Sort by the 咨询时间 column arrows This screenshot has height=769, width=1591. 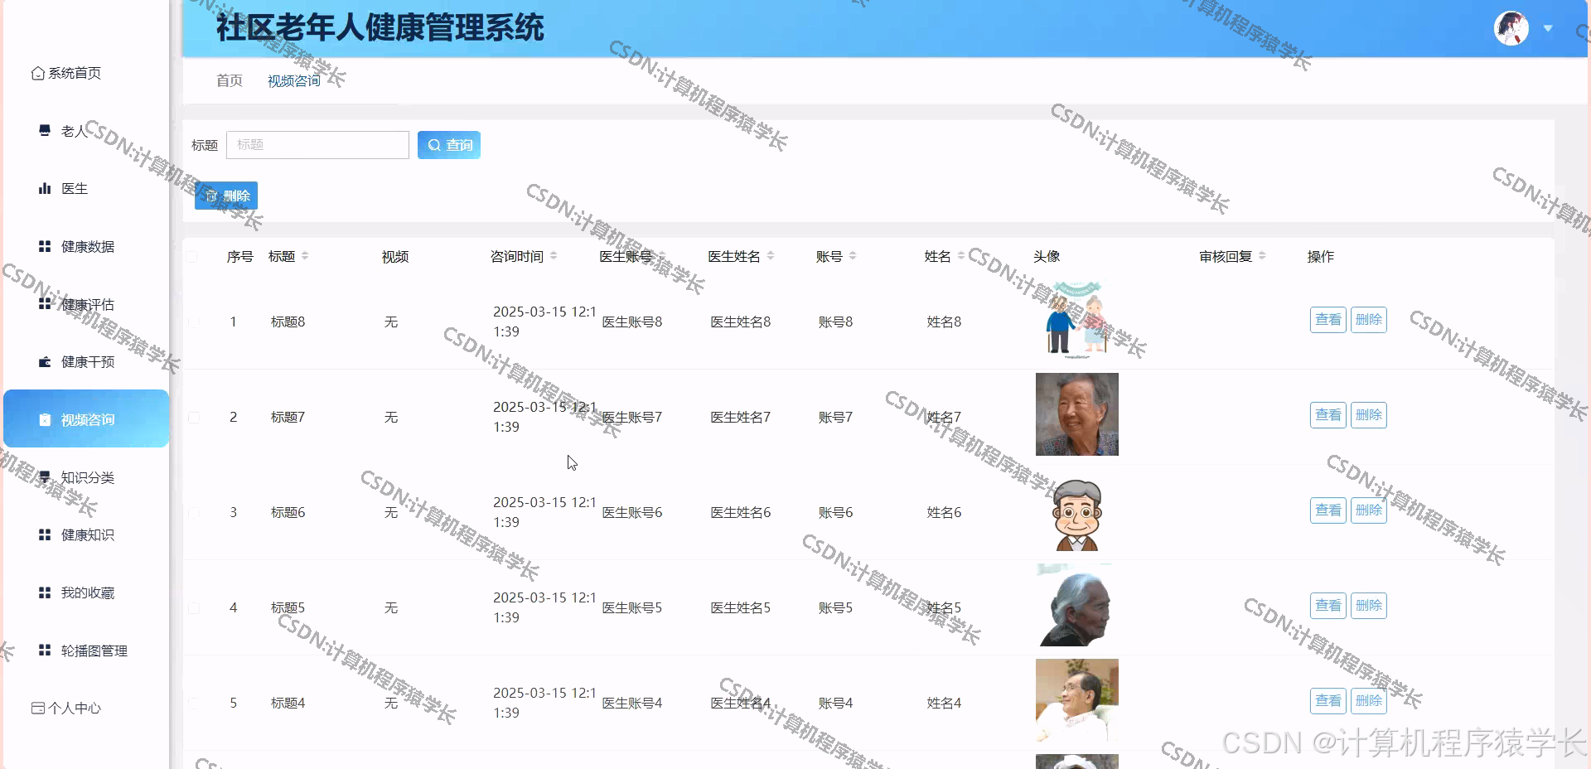554,256
